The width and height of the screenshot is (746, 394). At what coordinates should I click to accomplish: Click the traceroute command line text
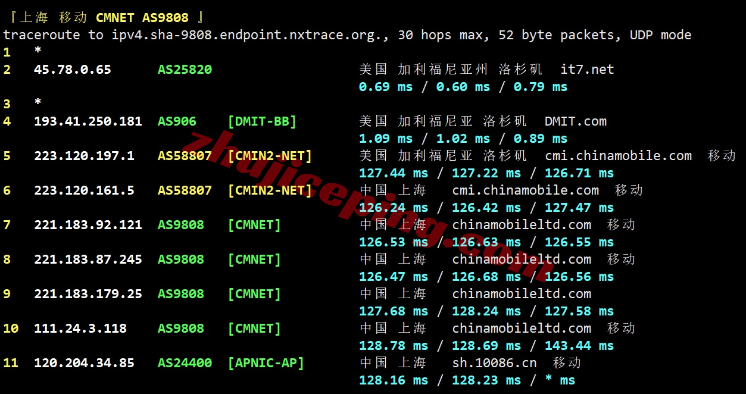coord(347,35)
